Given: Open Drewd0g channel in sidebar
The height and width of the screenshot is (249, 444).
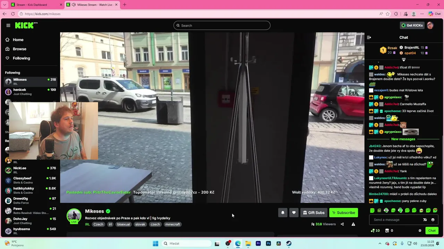Looking at the screenshot, I should [x=31, y=201].
